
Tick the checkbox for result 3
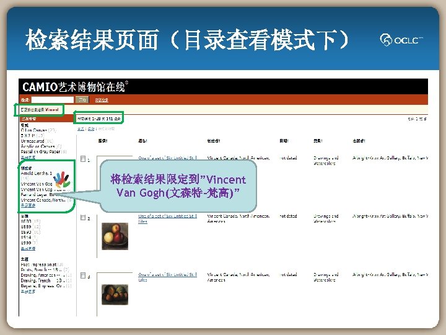(83, 275)
